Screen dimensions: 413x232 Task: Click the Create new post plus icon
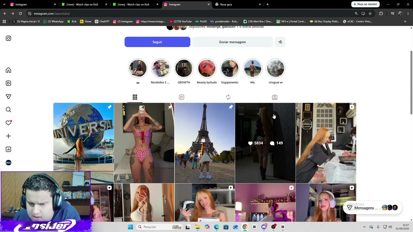[8, 136]
